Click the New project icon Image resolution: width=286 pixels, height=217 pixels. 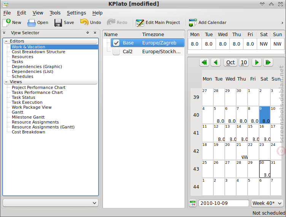[6, 22]
